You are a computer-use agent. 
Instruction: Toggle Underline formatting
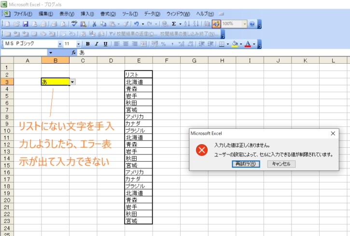(105, 44)
